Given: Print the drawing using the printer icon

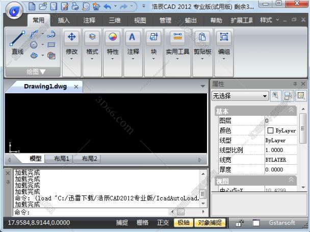Looking at the screenshot, I should click(75, 6).
